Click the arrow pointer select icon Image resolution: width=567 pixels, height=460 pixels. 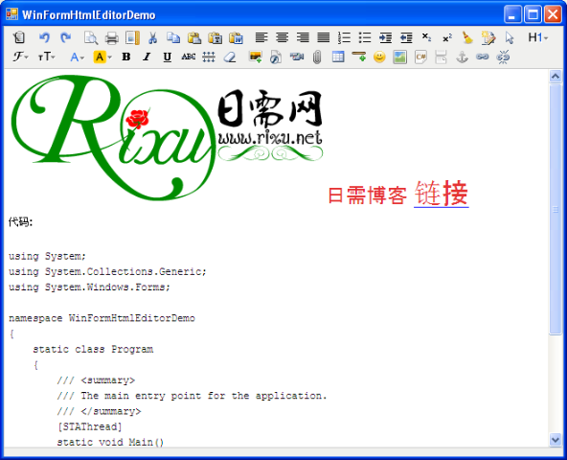(x=510, y=37)
